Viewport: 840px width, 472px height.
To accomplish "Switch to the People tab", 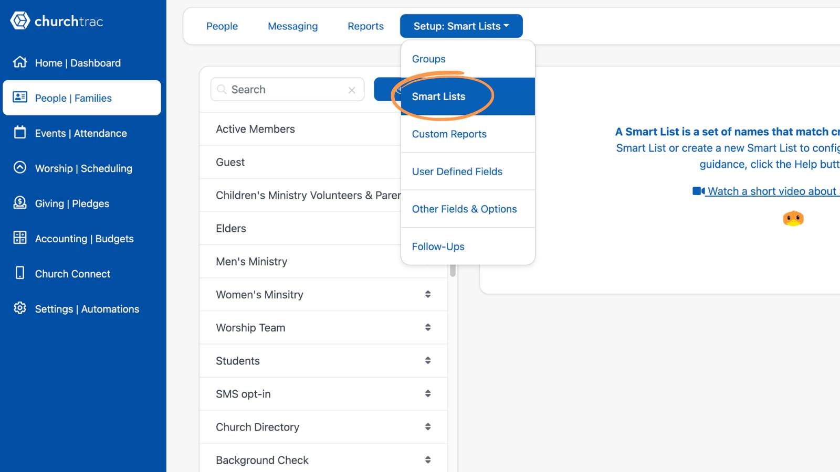I will [x=222, y=26].
